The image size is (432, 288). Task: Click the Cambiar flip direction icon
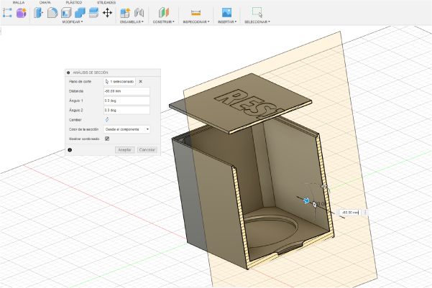107,119
